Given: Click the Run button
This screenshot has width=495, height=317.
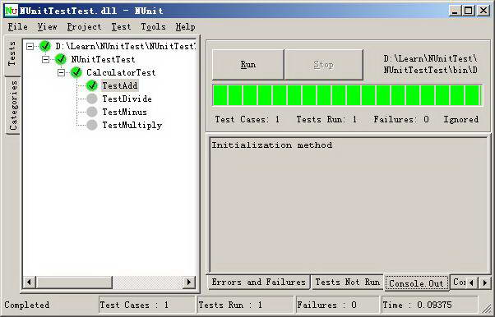Looking at the screenshot, I should pyautogui.click(x=248, y=65).
